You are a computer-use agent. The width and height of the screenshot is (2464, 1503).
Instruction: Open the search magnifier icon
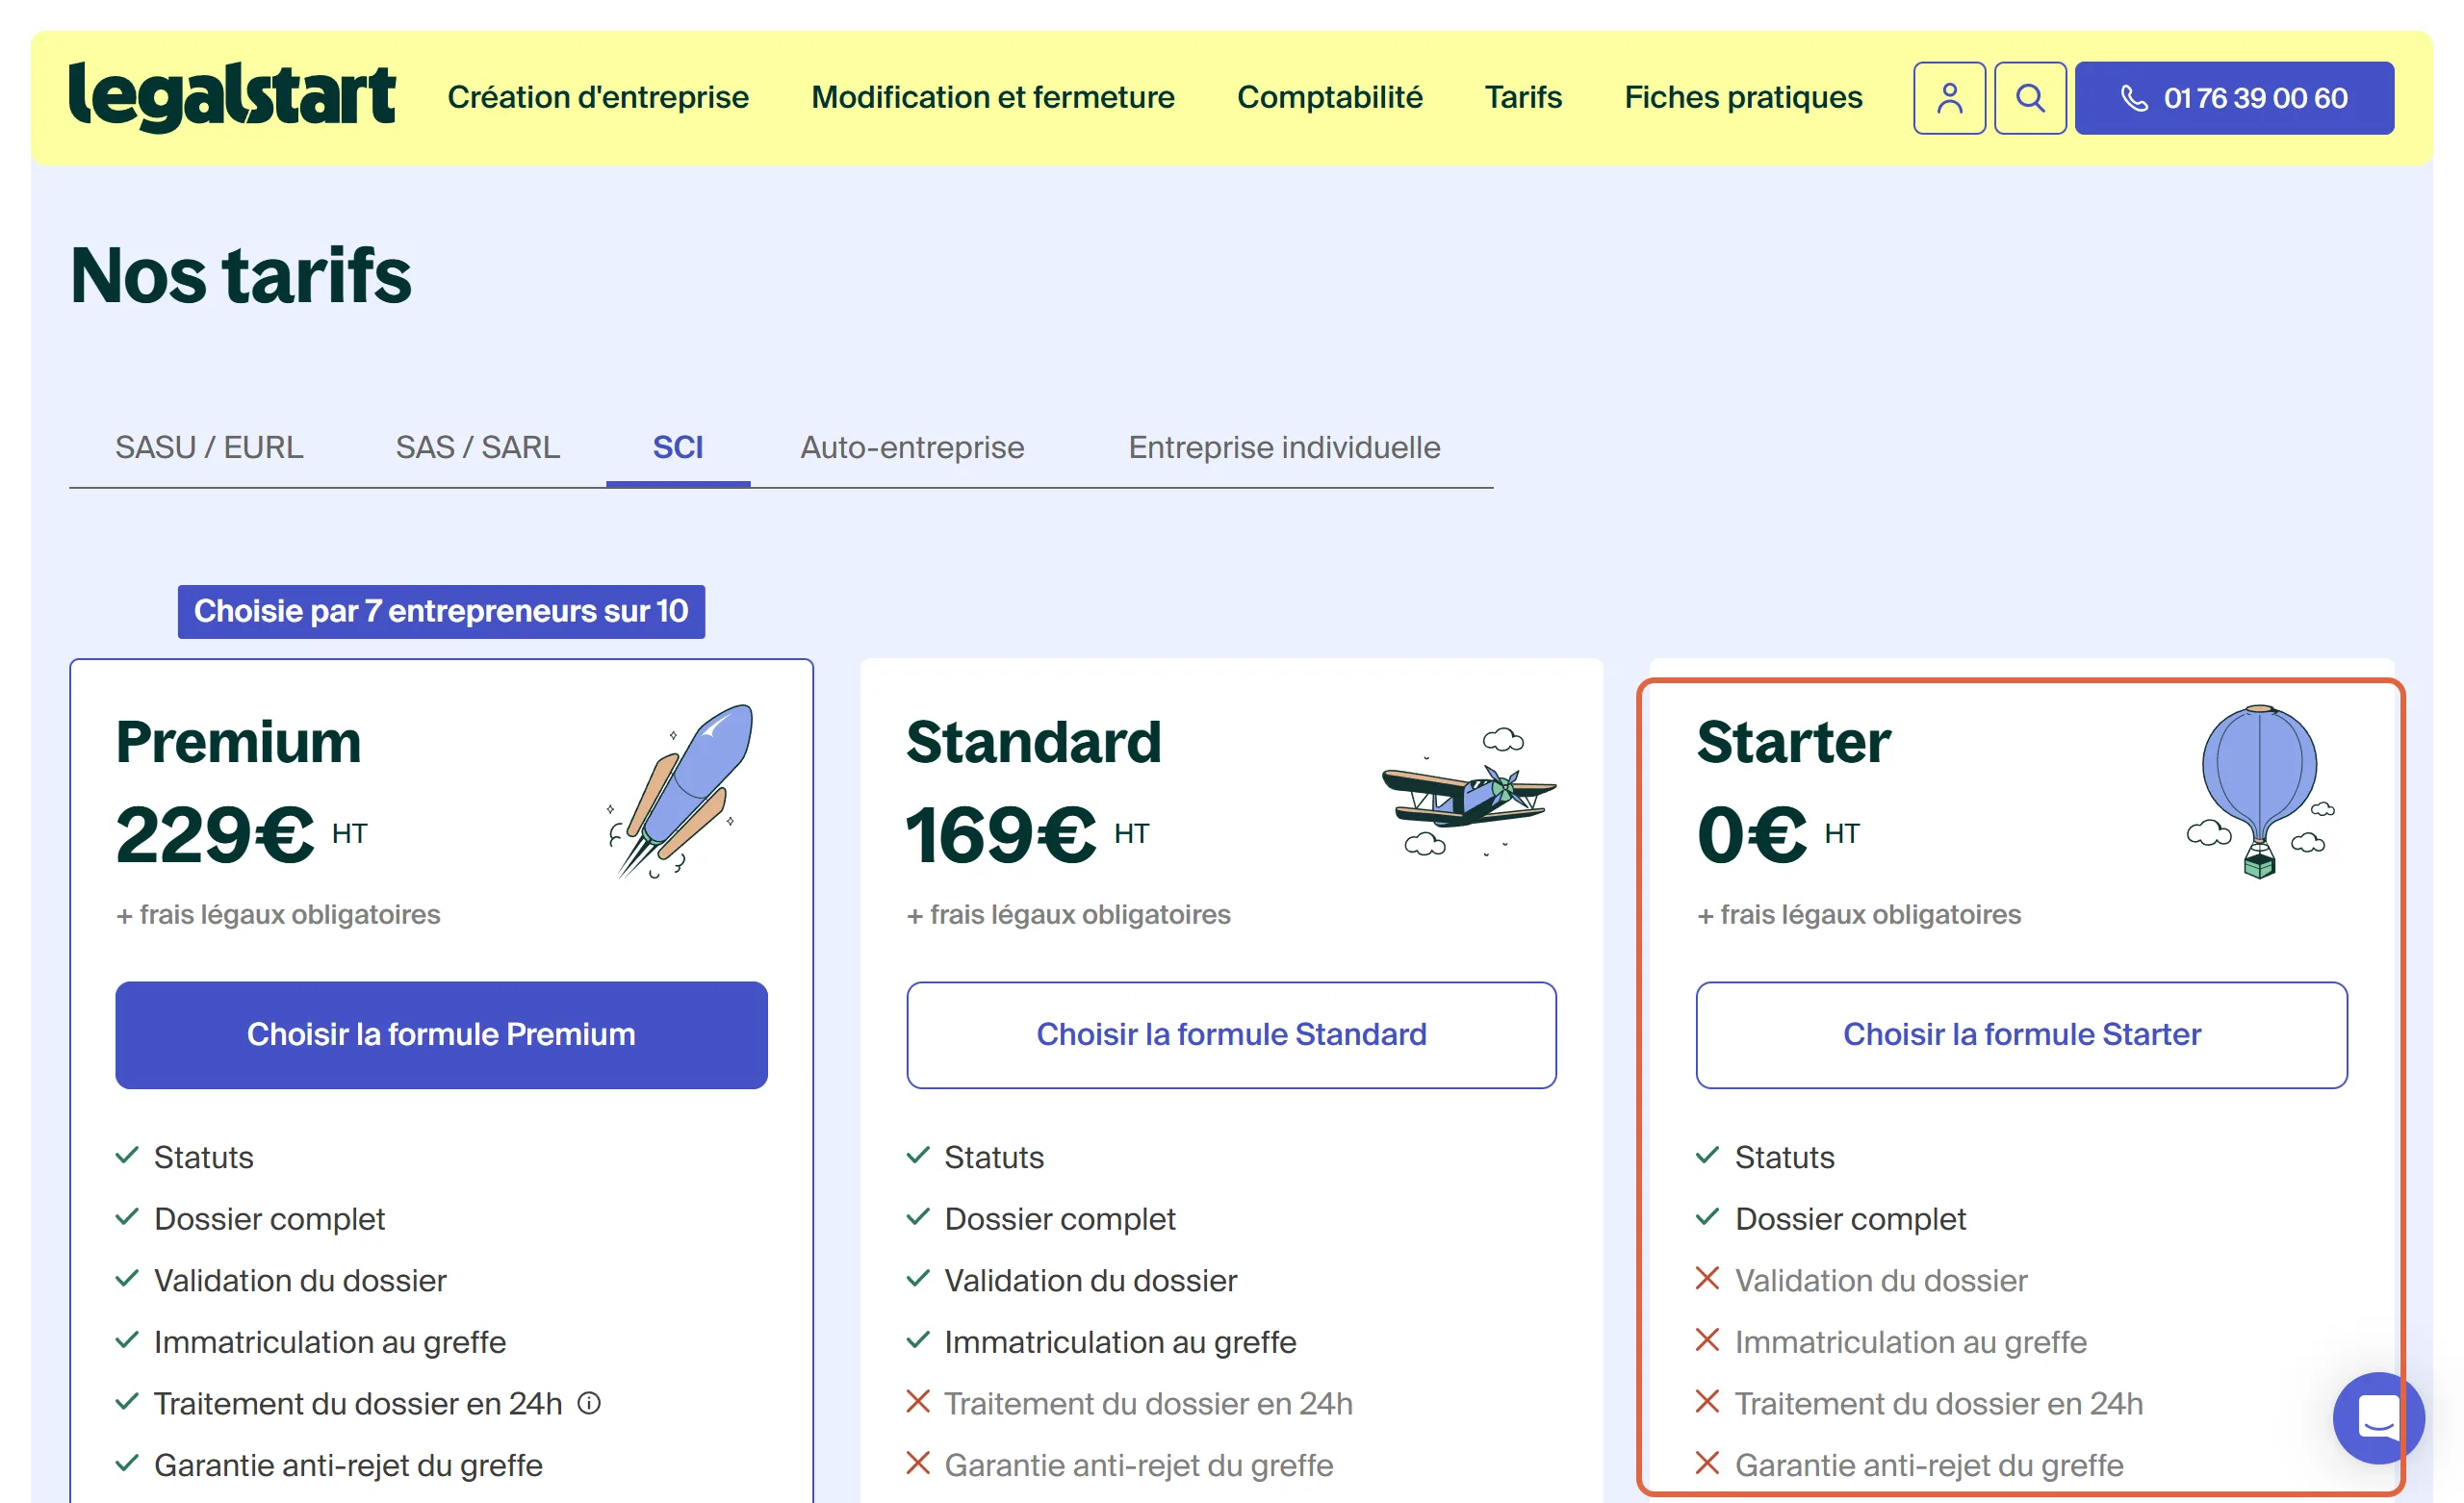point(2030,98)
